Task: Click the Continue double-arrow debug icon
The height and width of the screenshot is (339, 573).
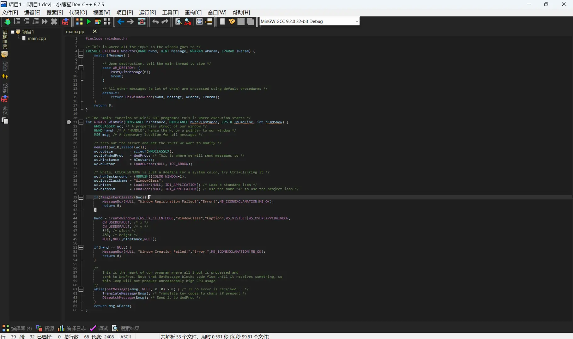Action: [x=45, y=21]
